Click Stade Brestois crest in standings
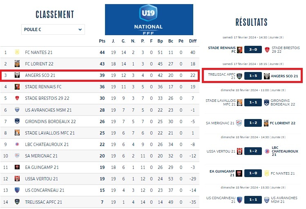This screenshot has width=306, height=209. click(17, 98)
